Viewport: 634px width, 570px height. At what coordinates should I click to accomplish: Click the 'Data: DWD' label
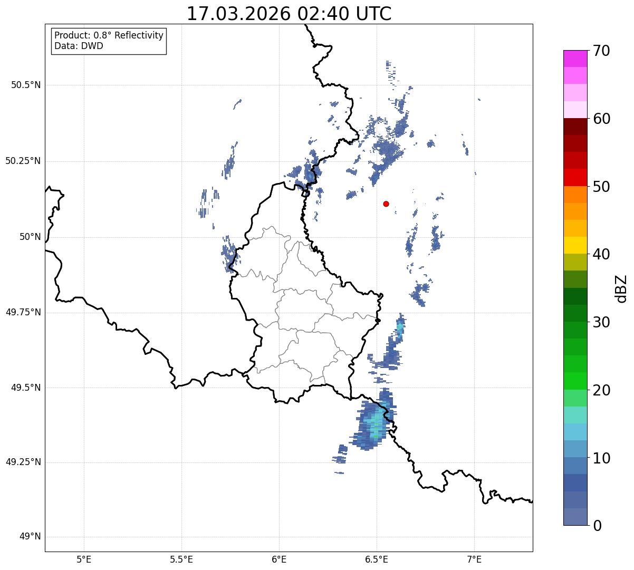pyautogui.click(x=79, y=46)
